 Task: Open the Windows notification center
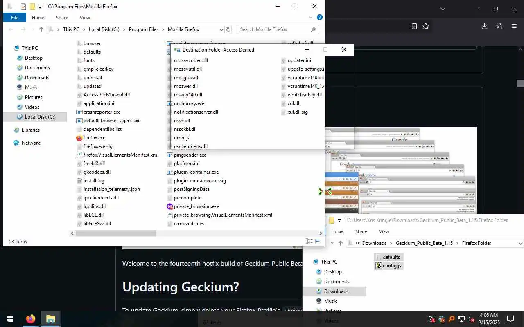(510, 319)
